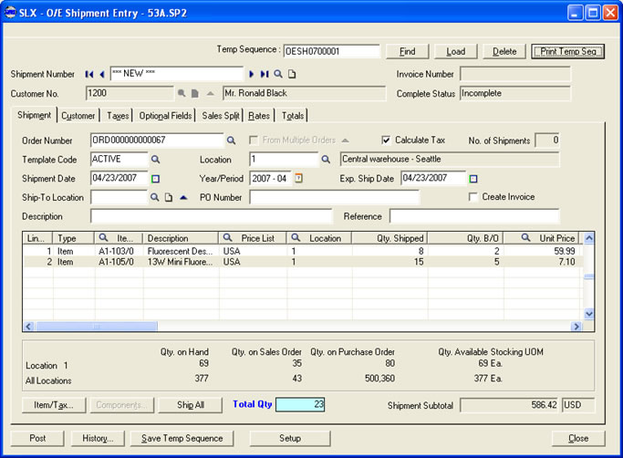
Task: Click horizontal scrollbar thumb in grid
Action: click(96, 327)
